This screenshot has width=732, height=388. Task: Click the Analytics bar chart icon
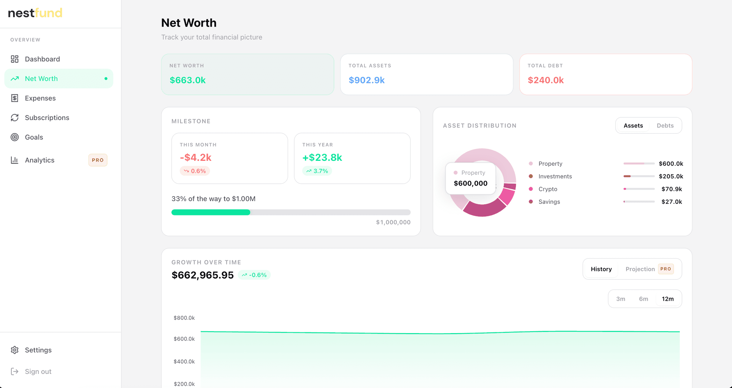click(14, 160)
